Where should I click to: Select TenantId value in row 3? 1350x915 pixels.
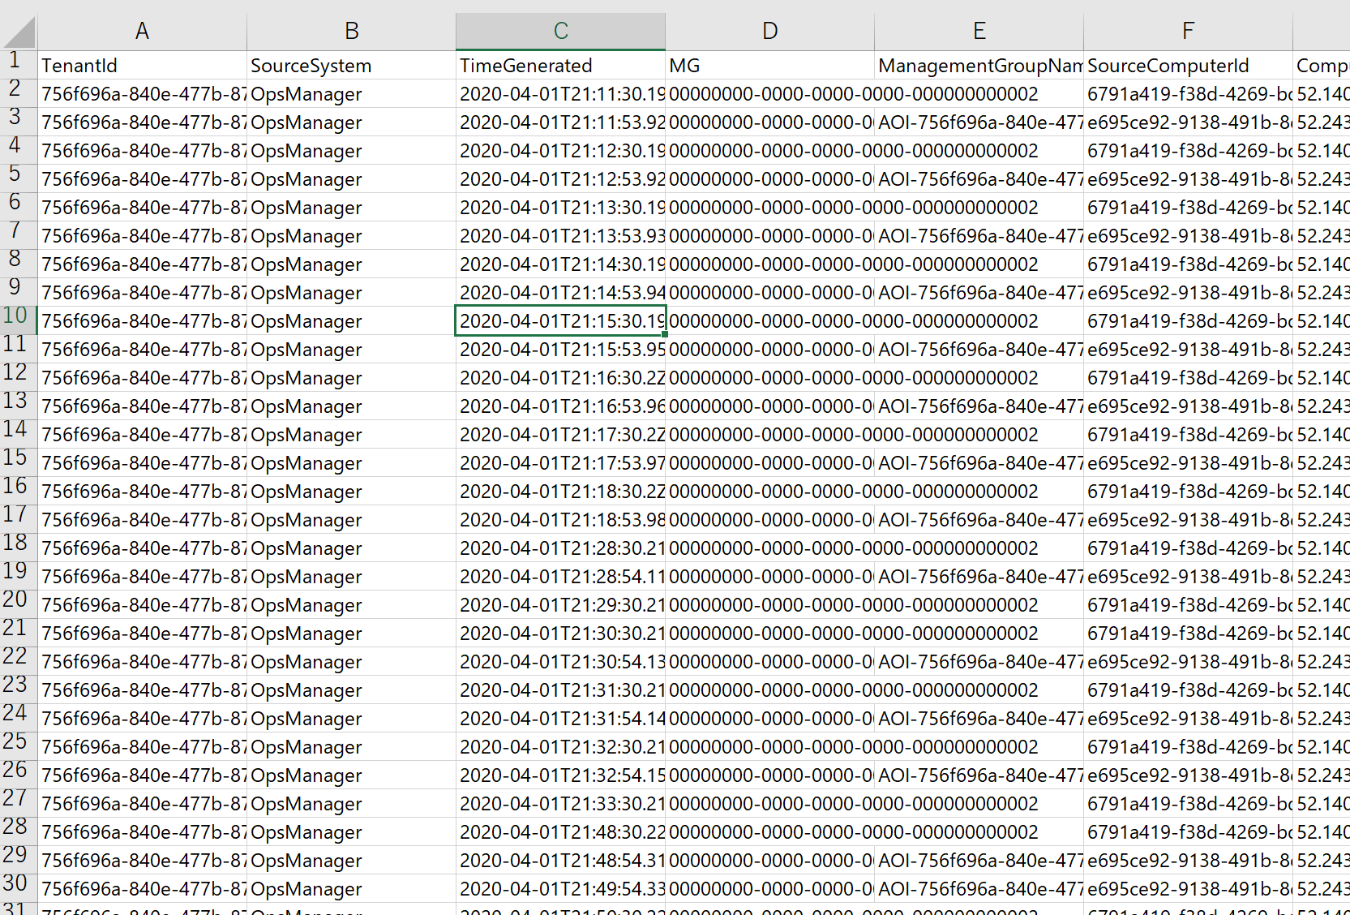pos(142,122)
